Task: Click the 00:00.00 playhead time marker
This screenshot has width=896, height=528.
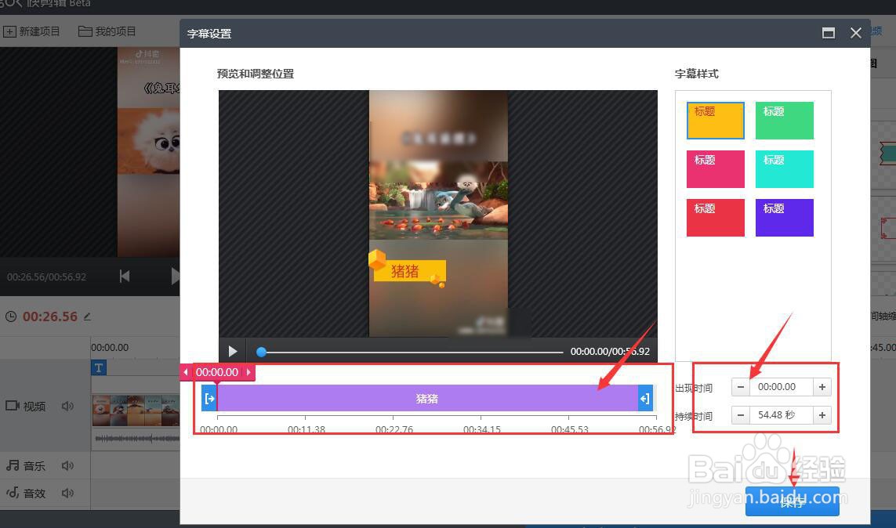Action: [217, 372]
